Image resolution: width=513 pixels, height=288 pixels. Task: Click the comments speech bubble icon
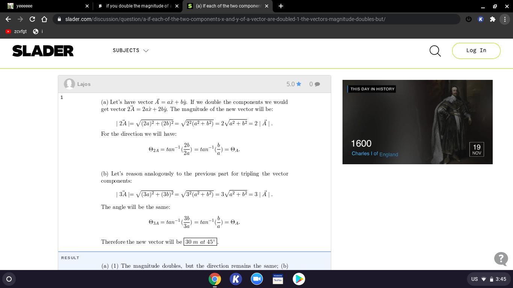point(317,84)
